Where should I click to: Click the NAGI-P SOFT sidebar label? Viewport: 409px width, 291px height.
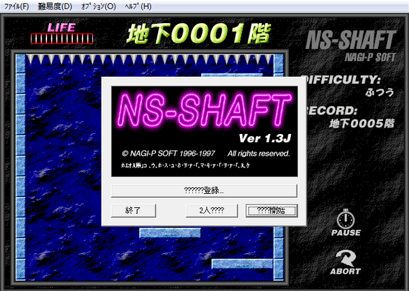(x=370, y=57)
